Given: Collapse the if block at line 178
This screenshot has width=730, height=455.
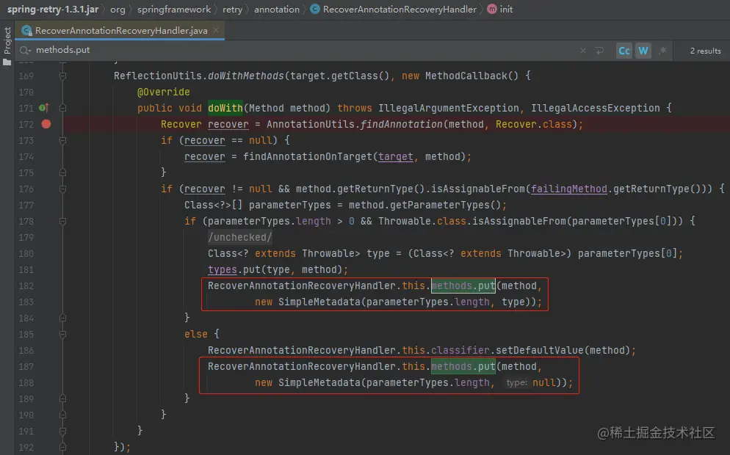Looking at the screenshot, I should [x=62, y=222].
